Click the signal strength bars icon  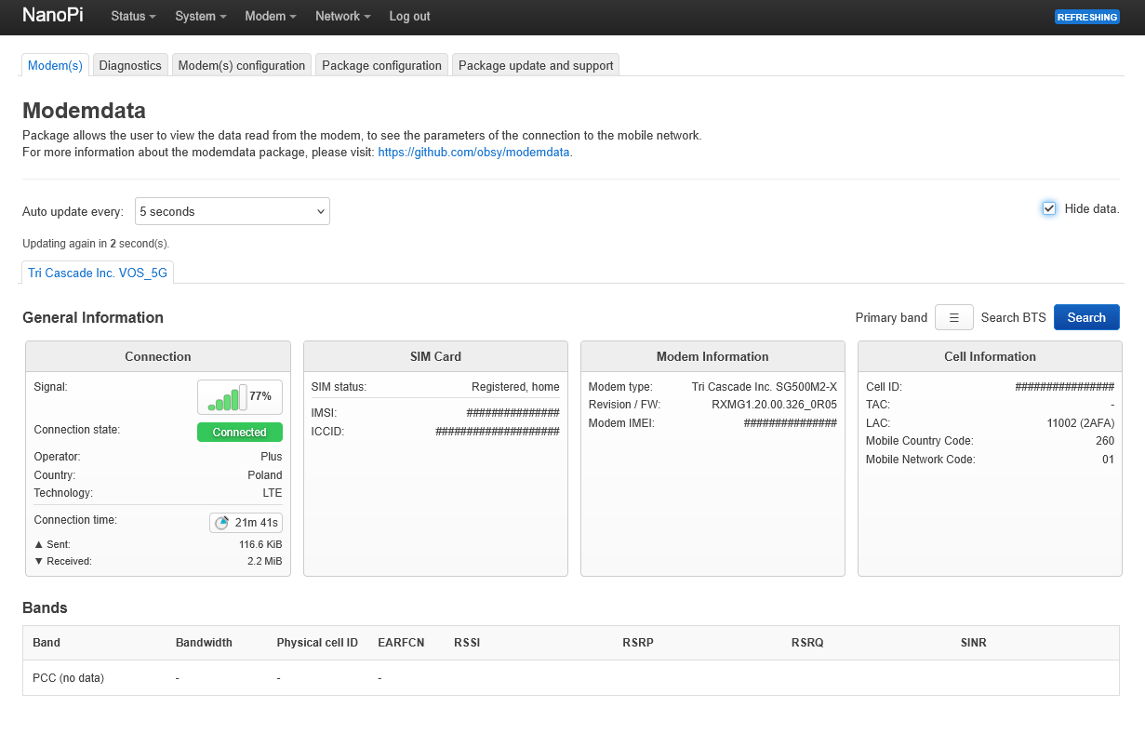tap(226, 397)
